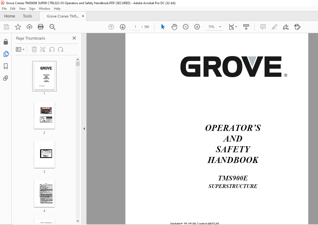This screenshot has width=318, height=225.
Task: Open the Help menu
Action: pyautogui.click(x=57, y=9)
